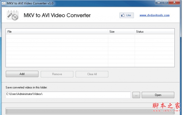Click the title bar app icon
The image size is (183, 115).
pos(3,3)
